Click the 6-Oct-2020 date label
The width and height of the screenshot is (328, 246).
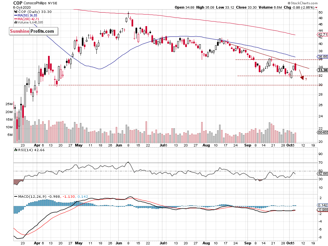point(22,8)
